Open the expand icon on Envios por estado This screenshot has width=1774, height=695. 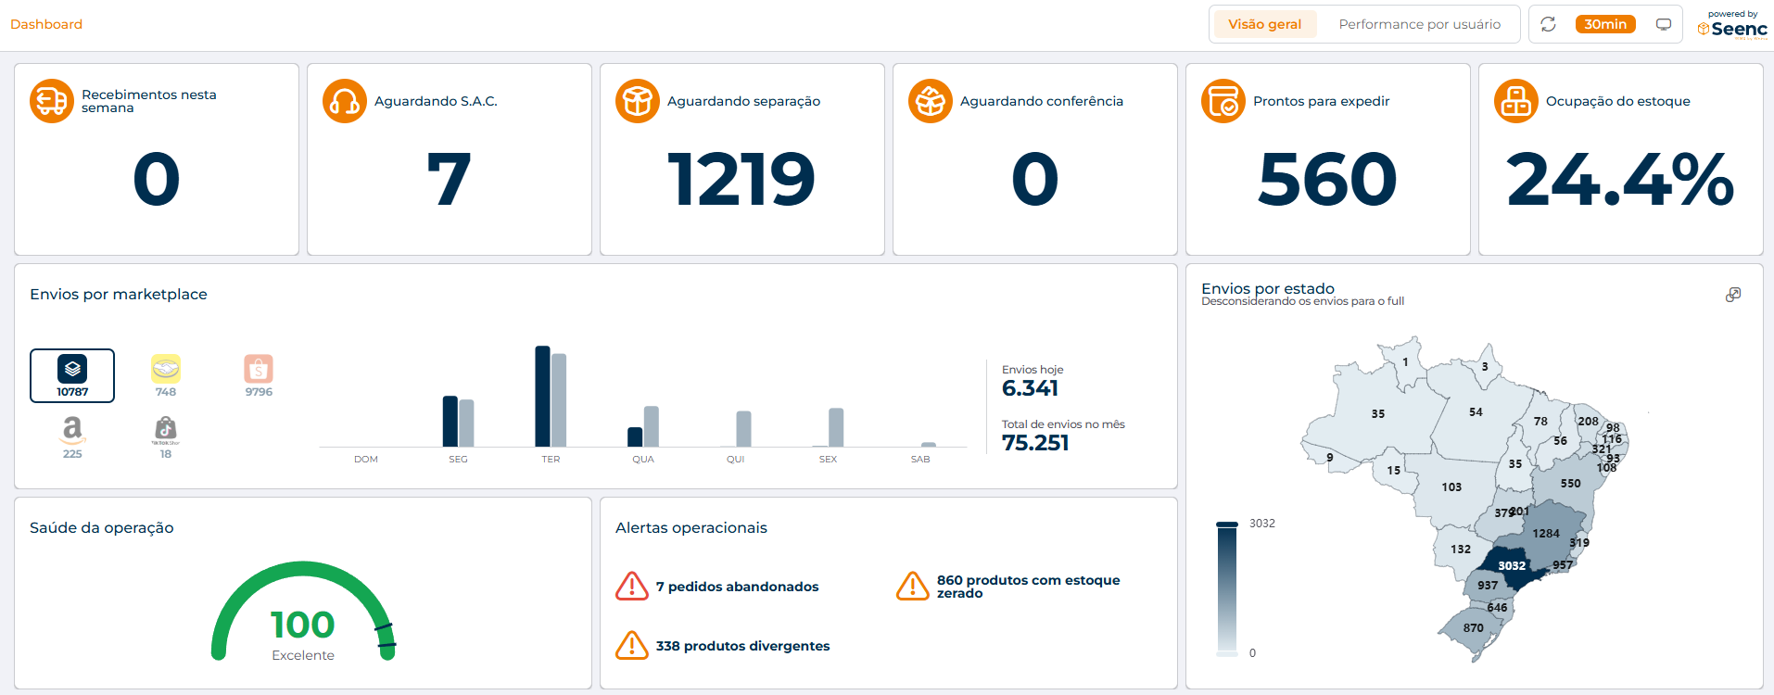click(x=1733, y=295)
